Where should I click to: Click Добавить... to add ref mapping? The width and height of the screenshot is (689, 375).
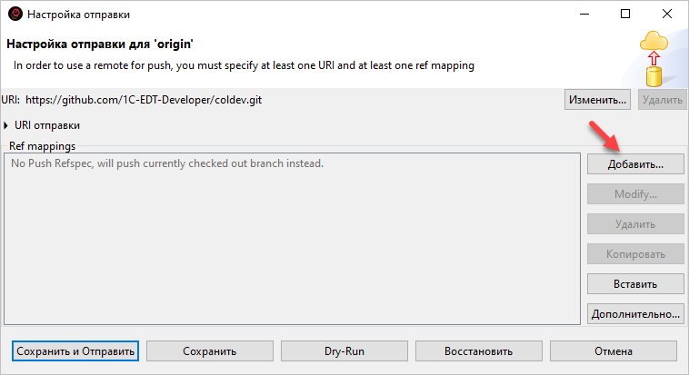tap(635, 164)
